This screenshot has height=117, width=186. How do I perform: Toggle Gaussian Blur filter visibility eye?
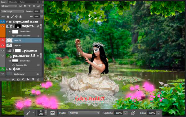pyautogui.click(x=14, y=65)
